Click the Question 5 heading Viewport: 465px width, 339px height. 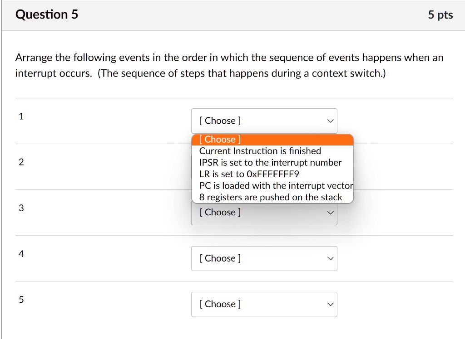pos(47,14)
